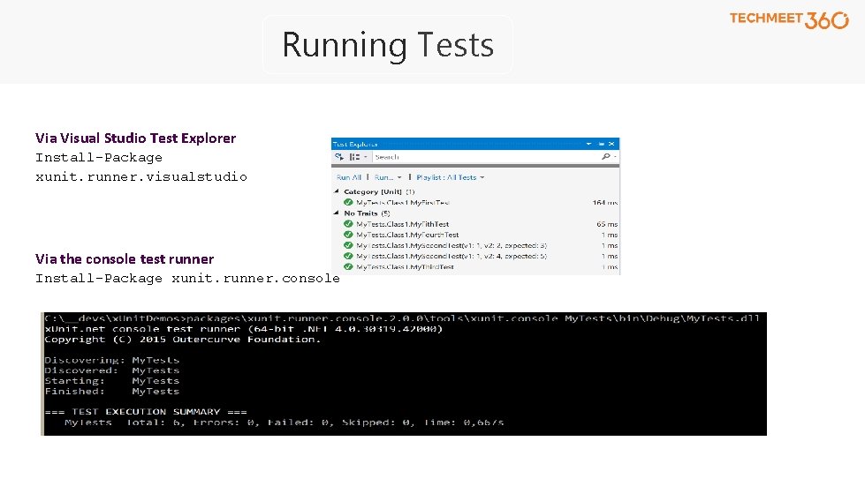The width and height of the screenshot is (865, 486).
Task: Click the group-by icon in Test Explorer toolbar
Action: tap(354, 157)
